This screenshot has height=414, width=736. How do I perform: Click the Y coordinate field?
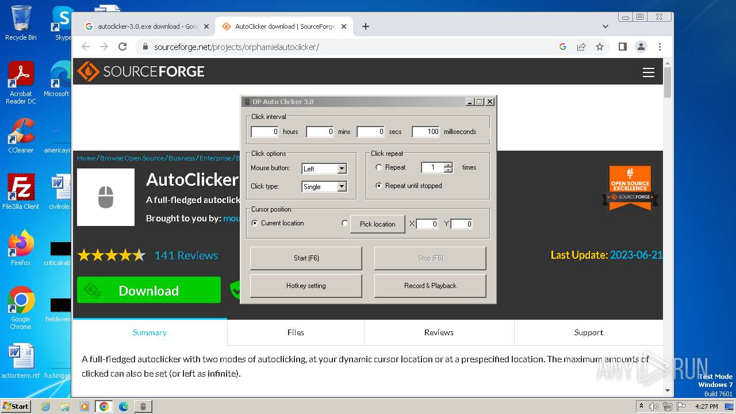(462, 224)
